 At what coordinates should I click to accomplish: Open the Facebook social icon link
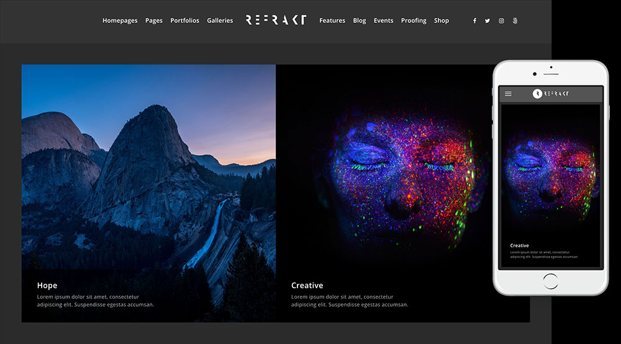pos(474,20)
